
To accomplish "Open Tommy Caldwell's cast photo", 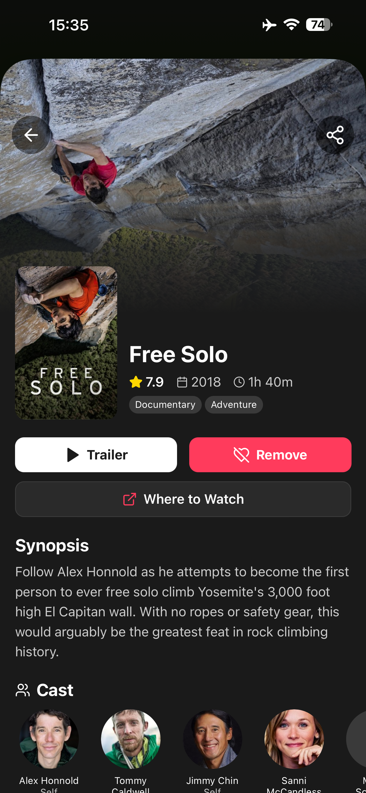I will point(131,739).
